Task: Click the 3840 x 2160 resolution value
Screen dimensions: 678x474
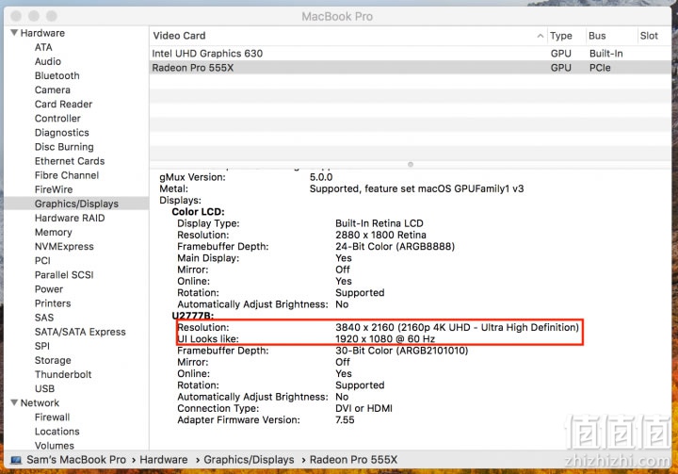Action: click(x=457, y=327)
